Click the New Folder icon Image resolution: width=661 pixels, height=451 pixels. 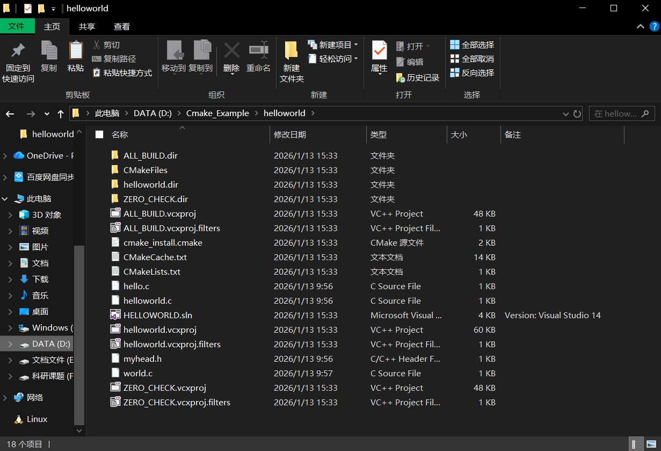[292, 51]
